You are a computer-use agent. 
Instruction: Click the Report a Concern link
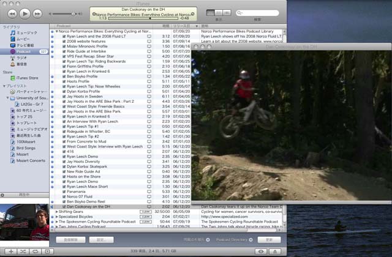[197, 240]
